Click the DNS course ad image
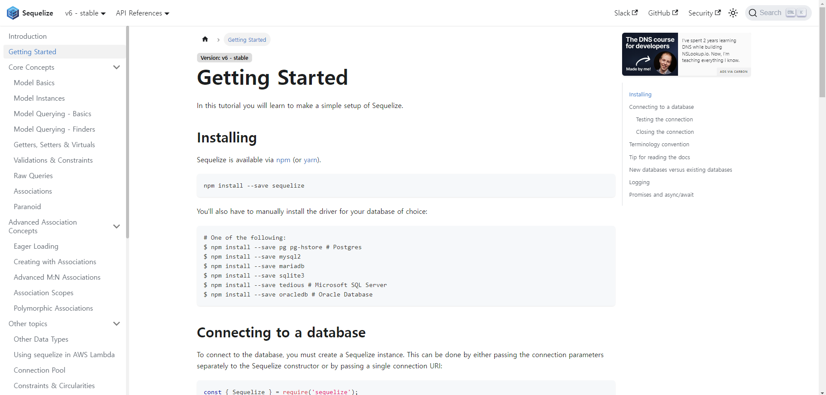The height and width of the screenshot is (395, 826). pos(650,54)
